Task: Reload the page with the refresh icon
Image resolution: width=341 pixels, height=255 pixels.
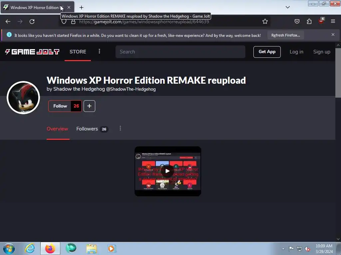Action: (32, 22)
